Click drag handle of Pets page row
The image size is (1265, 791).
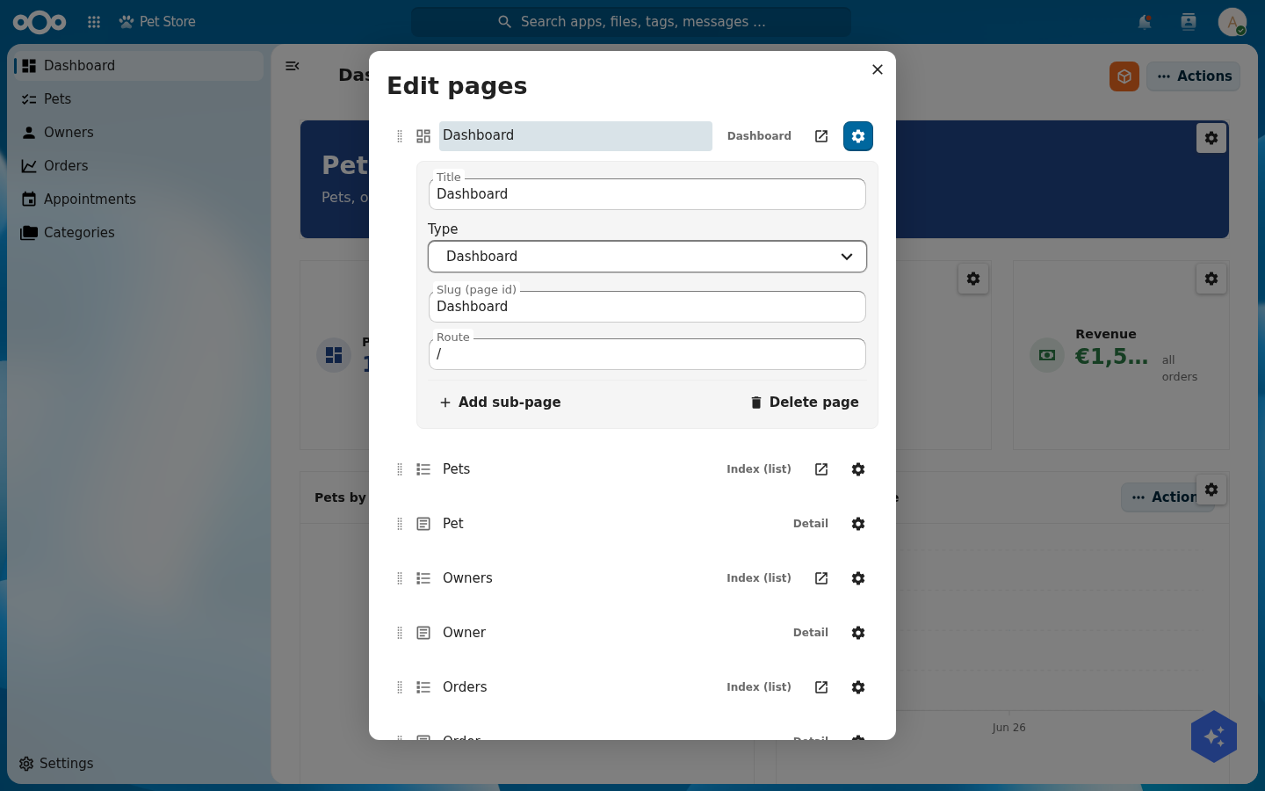(x=400, y=469)
